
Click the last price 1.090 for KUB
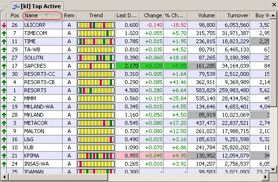(131, 147)
